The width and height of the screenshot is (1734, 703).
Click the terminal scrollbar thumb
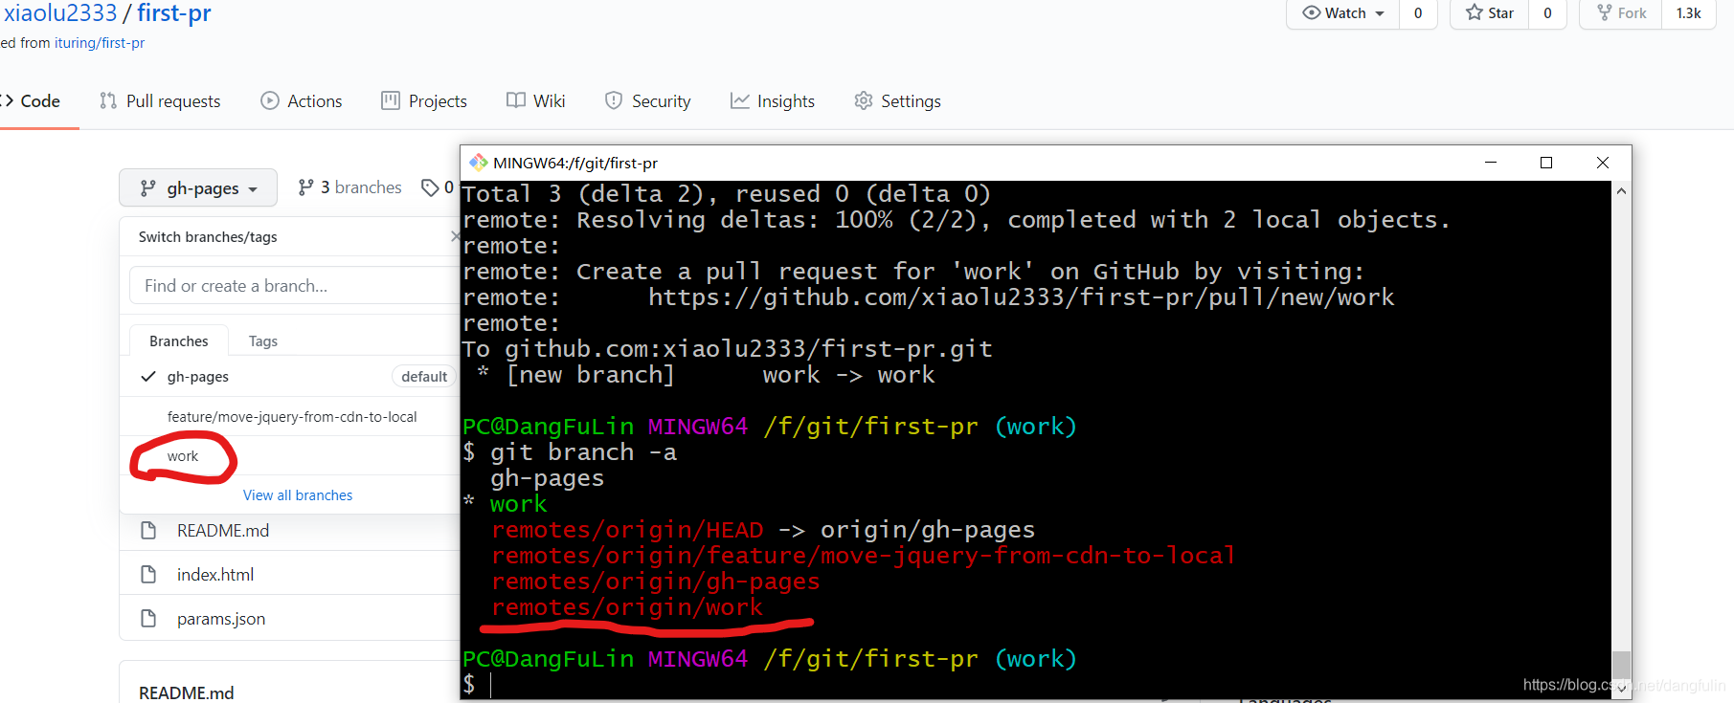(1621, 664)
